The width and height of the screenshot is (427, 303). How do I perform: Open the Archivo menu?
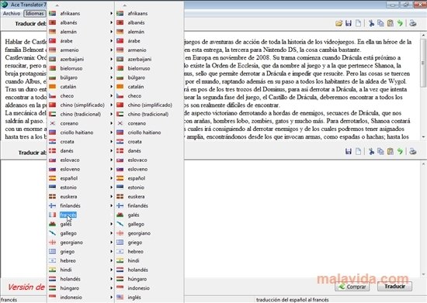(x=12, y=13)
